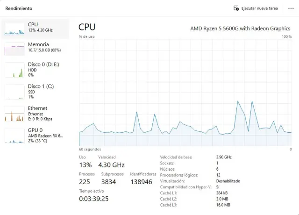Click the Procesos count 225
This screenshot has height=215, width=299.
click(85, 182)
